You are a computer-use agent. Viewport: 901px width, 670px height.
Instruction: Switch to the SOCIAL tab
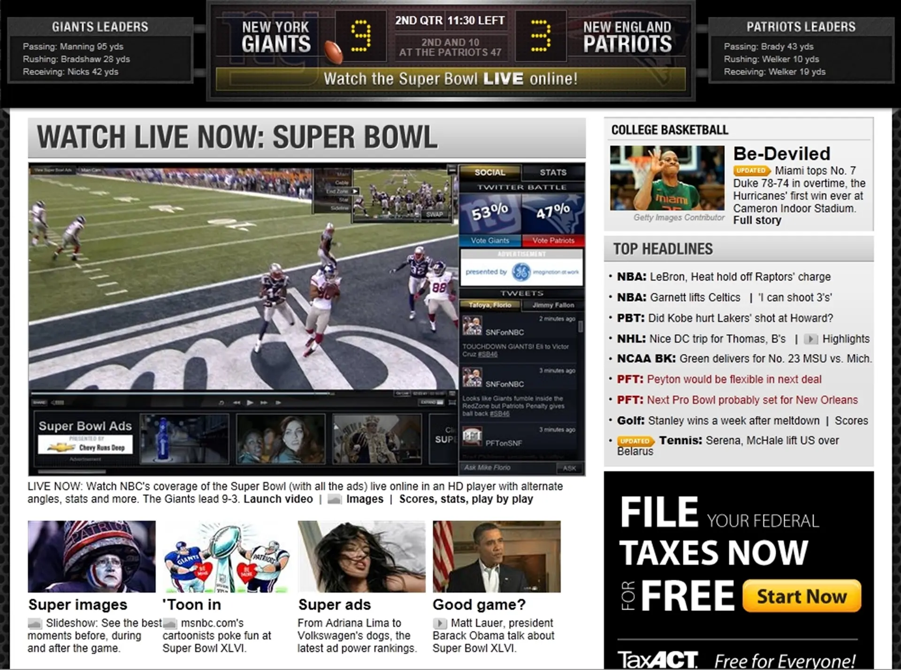(490, 172)
